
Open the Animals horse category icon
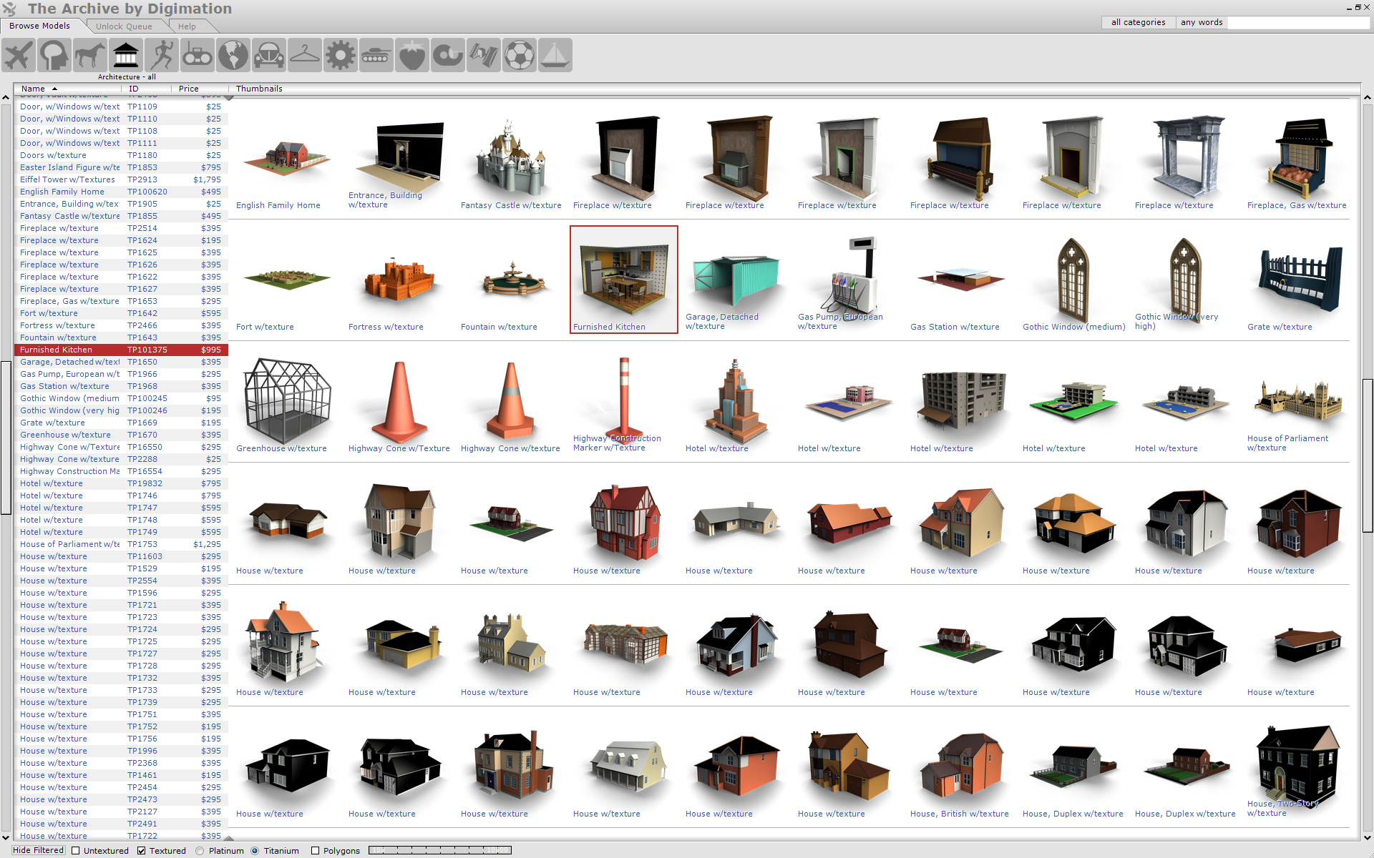pyautogui.click(x=90, y=55)
